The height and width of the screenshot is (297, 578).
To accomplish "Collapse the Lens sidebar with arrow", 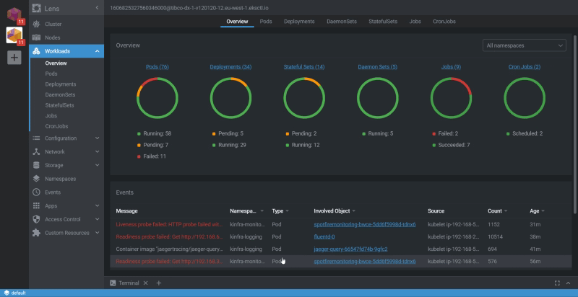I will (98, 7).
